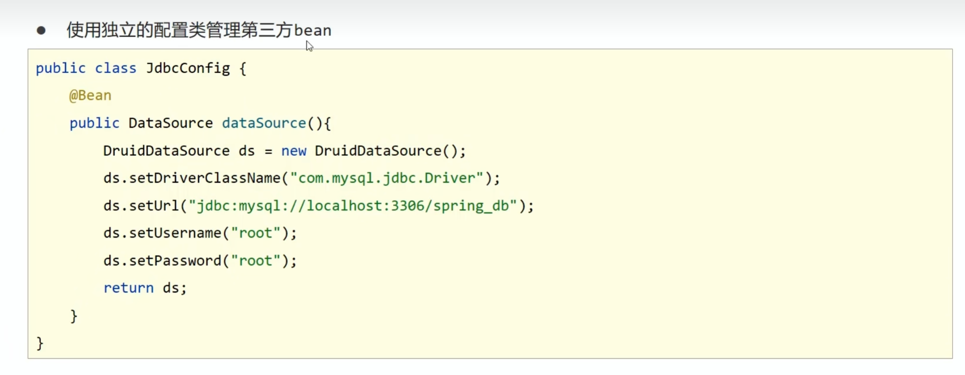Screen dimensions: 965x375
Task: Select the class keyword in the first line
Action: tap(115, 68)
